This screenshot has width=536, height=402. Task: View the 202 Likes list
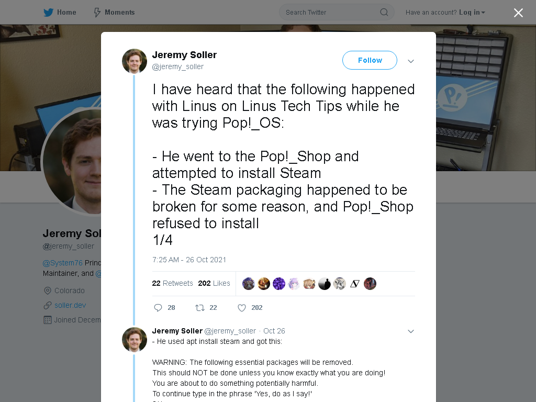click(x=214, y=283)
